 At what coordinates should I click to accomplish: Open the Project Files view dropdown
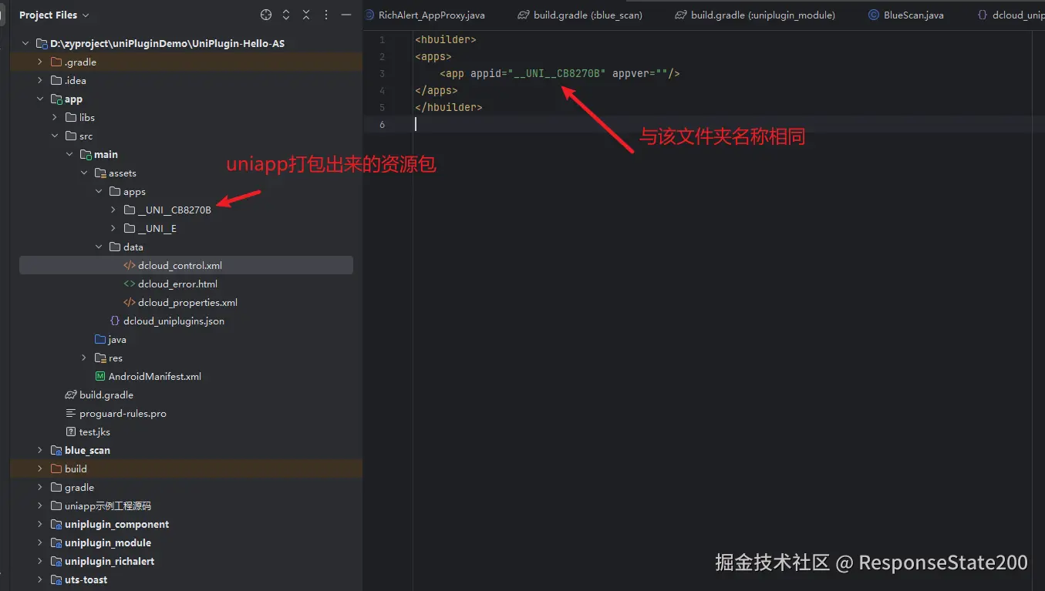click(54, 15)
